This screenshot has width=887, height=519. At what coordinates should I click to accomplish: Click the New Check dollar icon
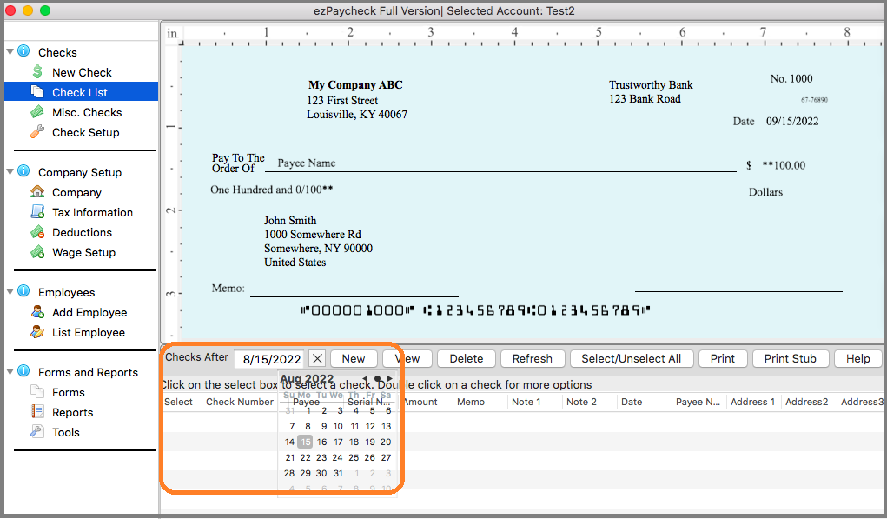click(x=37, y=72)
